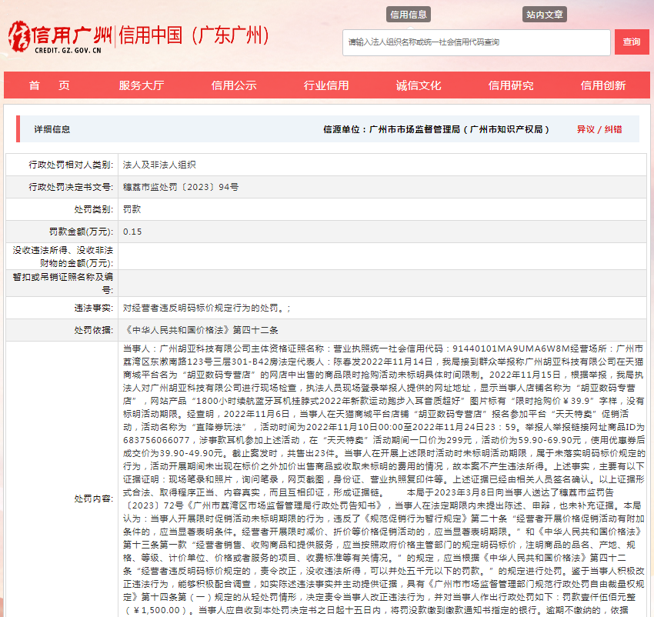Open the 信用公示 menu item
Image resolution: width=654 pixels, height=617 pixels.
(234, 85)
